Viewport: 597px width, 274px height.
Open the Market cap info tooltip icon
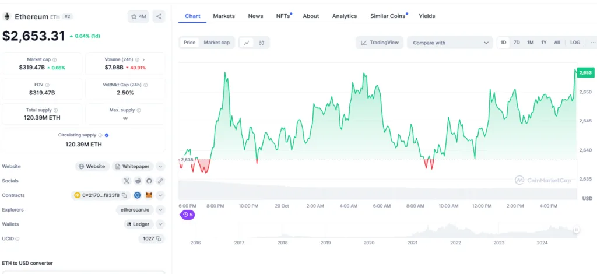pos(55,59)
